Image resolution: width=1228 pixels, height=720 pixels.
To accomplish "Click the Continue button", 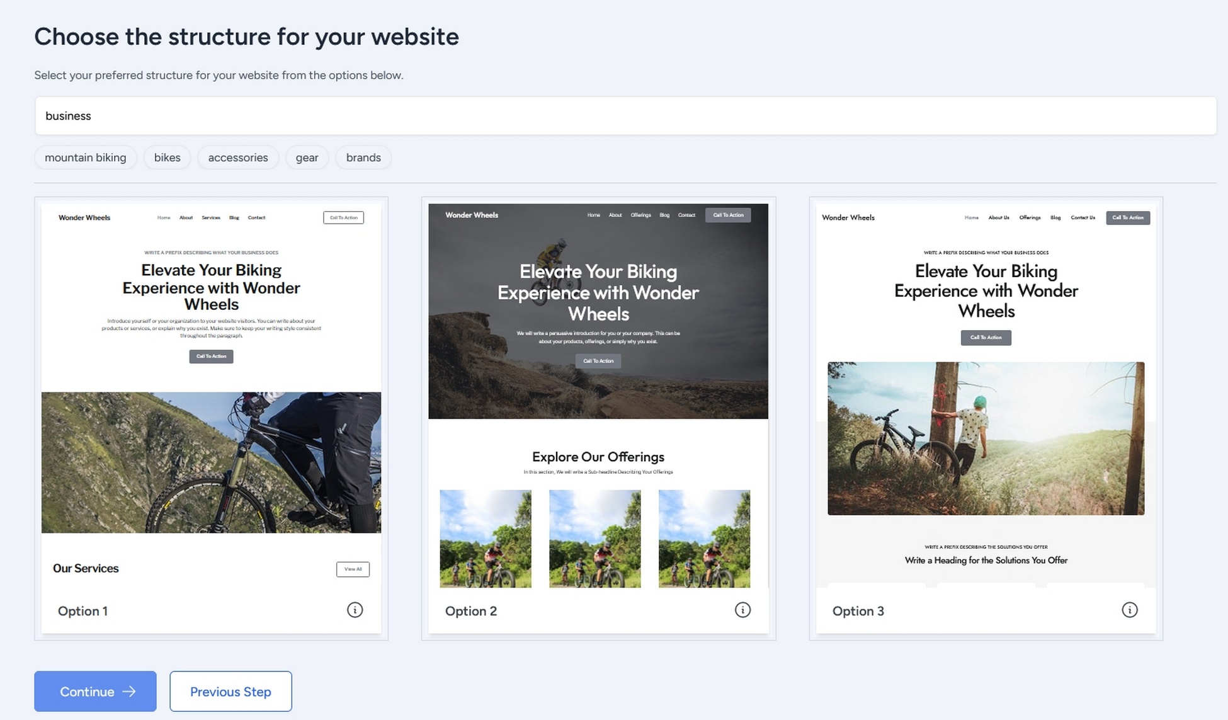I will click(95, 691).
